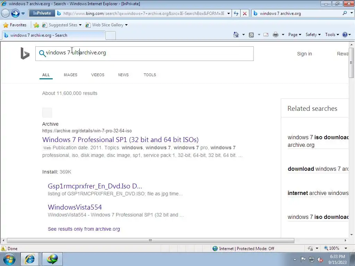Click the globe application taskbar icon
Screen dimensions: 355x266
(x=52, y=259)
